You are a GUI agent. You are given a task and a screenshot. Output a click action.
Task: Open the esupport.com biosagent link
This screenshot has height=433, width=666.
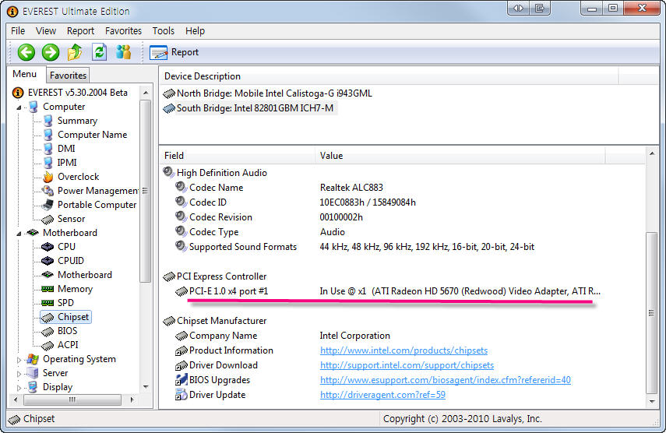pyautogui.click(x=446, y=380)
